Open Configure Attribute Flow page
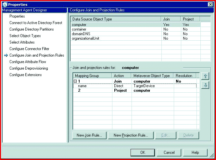 click(28, 62)
